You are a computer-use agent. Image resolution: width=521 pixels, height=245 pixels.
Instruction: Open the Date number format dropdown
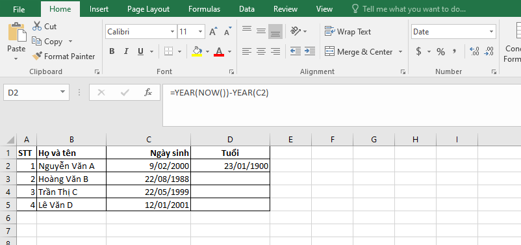[x=491, y=32]
